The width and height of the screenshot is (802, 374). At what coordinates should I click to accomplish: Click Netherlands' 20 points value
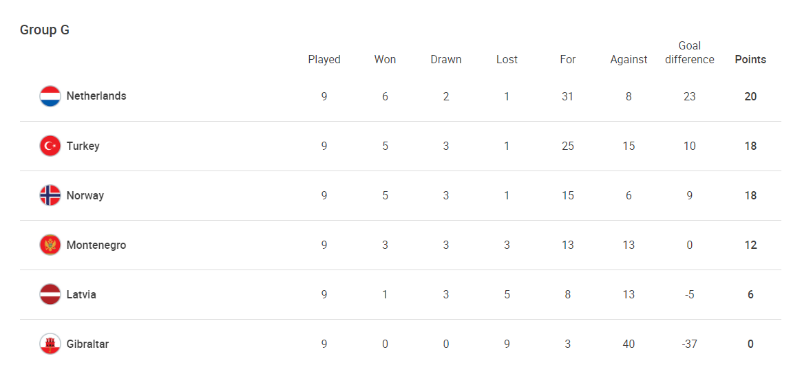(x=750, y=96)
